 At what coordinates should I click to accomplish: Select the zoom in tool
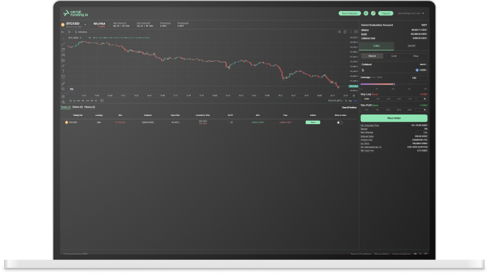[x=63, y=89]
